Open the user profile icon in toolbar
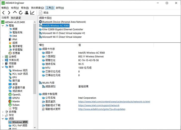The height and width of the screenshot is (130, 181). pos(27,13)
